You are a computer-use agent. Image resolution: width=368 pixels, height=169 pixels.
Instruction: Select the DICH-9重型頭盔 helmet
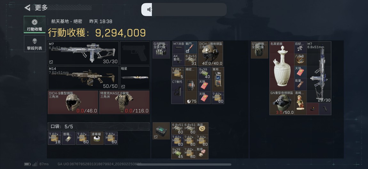[73, 102]
